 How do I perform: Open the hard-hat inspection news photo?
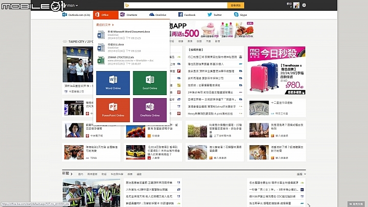pyautogui.click(x=91, y=193)
